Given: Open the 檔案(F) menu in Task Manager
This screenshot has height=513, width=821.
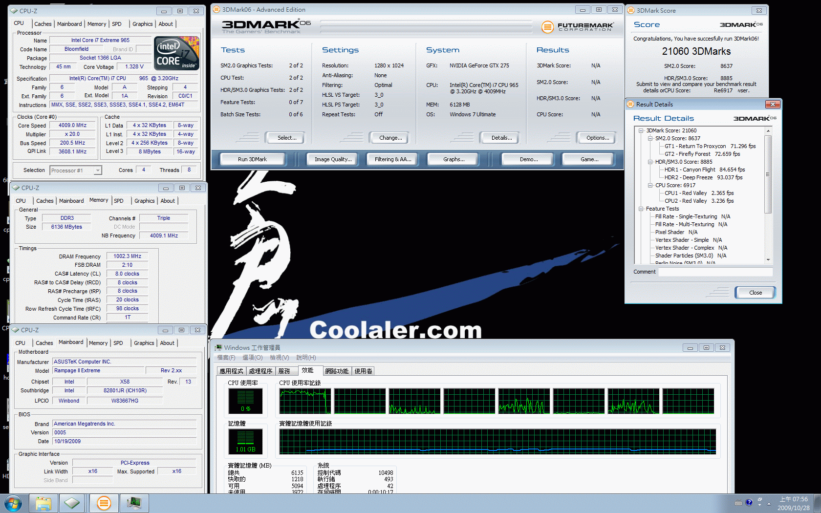Looking at the screenshot, I should click(226, 358).
